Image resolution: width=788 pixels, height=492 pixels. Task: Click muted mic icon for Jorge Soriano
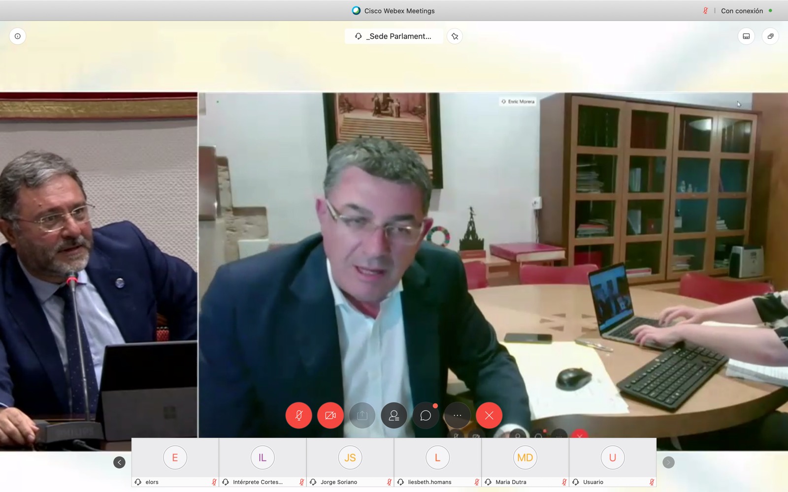389,482
